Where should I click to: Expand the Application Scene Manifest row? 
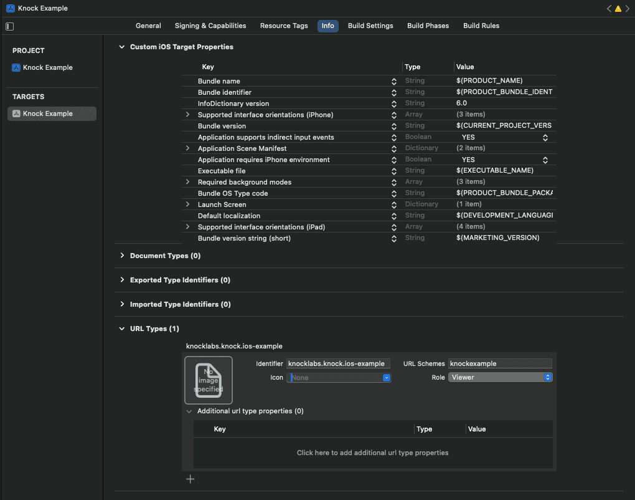coord(187,148)
